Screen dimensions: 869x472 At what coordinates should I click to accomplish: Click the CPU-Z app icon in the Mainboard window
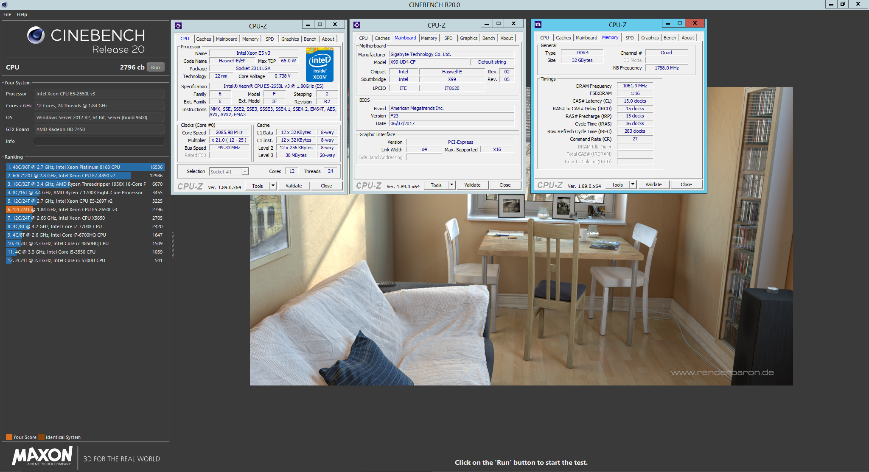(x=357, y=25)
